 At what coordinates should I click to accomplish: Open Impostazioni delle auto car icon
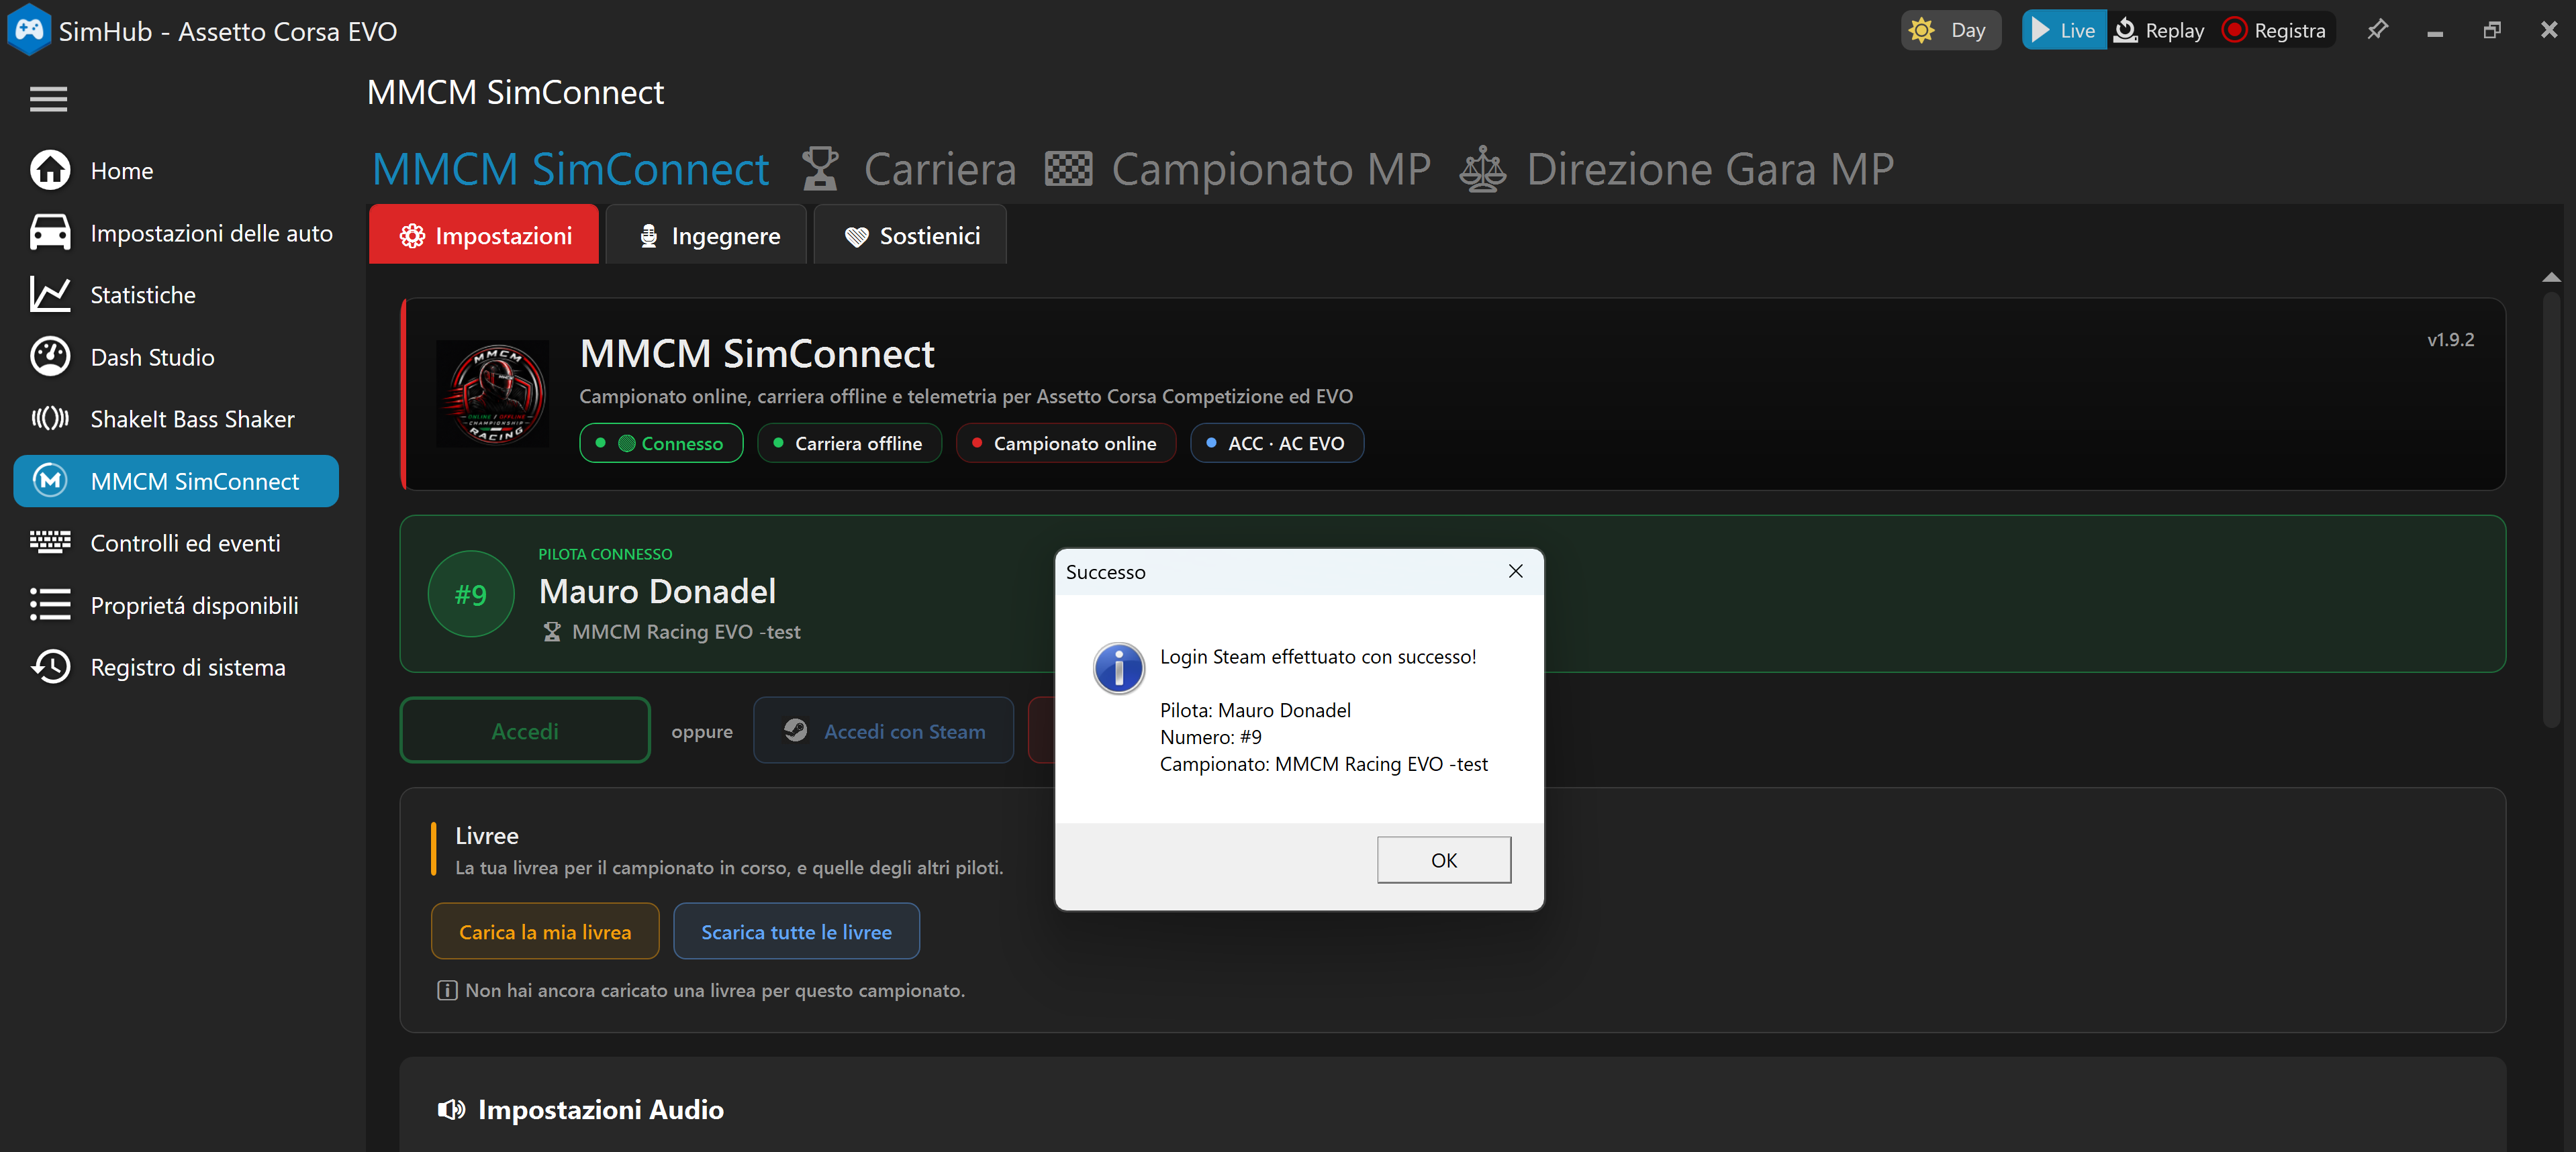pyautogui.click(x=50, y=231)
